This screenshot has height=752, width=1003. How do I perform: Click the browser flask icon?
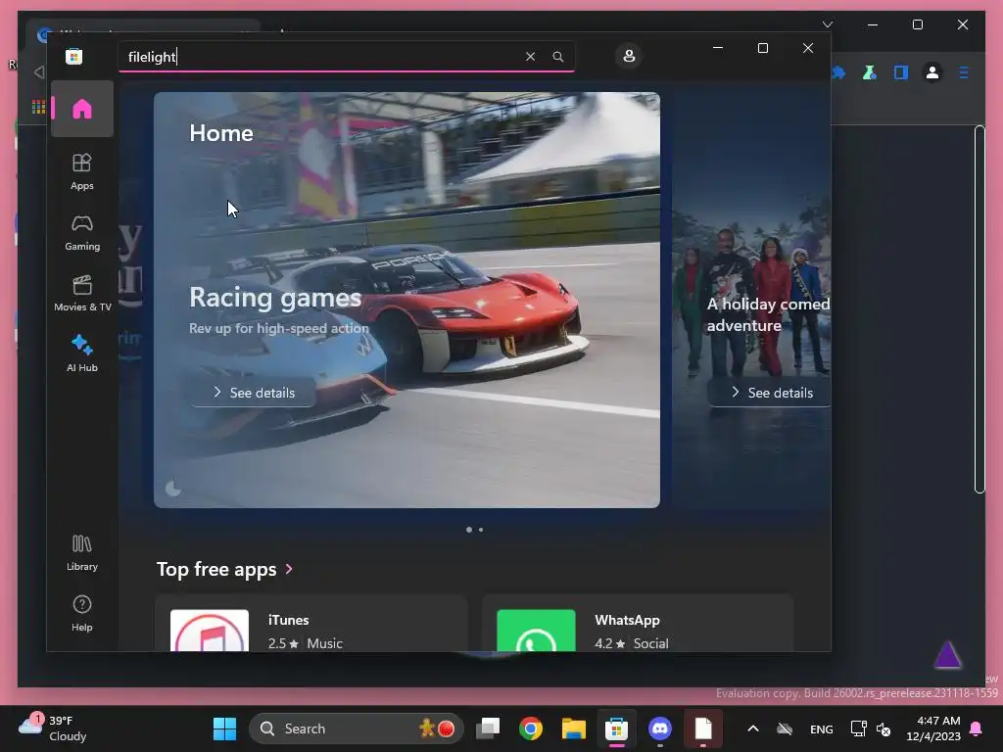click(870, 72)
